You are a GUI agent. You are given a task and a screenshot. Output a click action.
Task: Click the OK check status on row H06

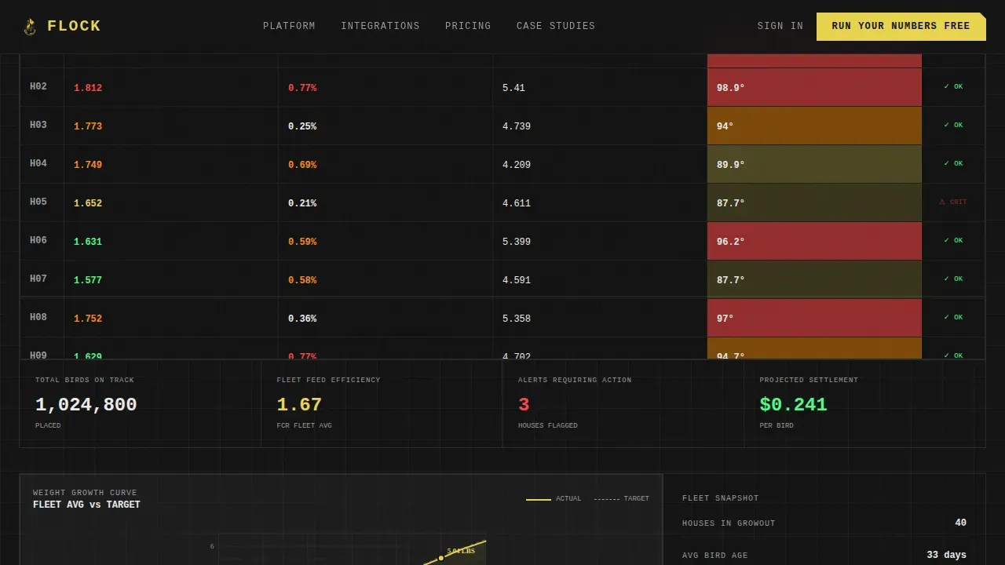953,241
